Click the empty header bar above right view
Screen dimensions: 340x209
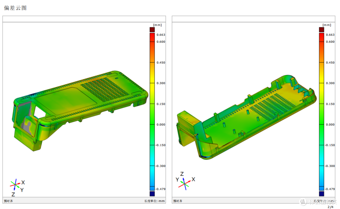click(x=253, y=19)
